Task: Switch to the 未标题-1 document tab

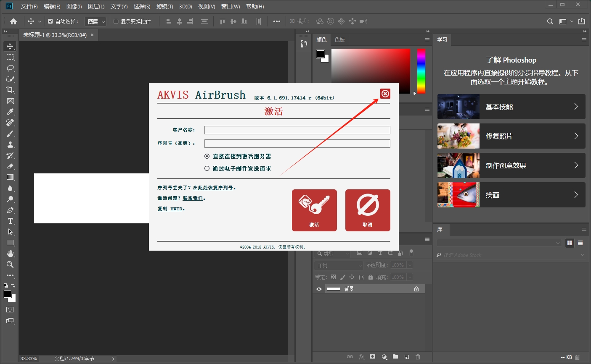Action: coord(55,35)
